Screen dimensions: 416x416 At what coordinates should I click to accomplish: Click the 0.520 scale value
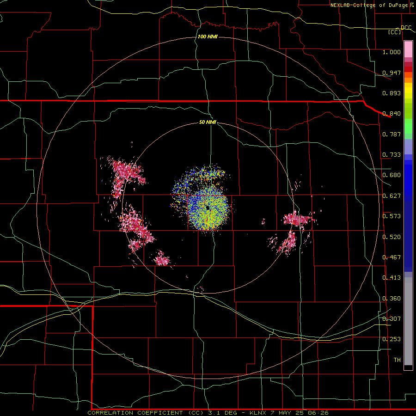coord(392,237)
